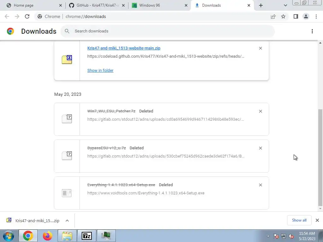This screenshot has width=323, height=242.
Task: Click the codeload.github.com source URL text
Action: pos(166,56)
